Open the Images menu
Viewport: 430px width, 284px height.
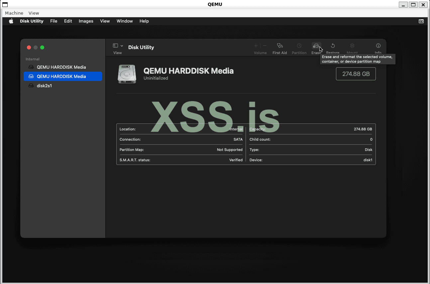coord(86,21)
